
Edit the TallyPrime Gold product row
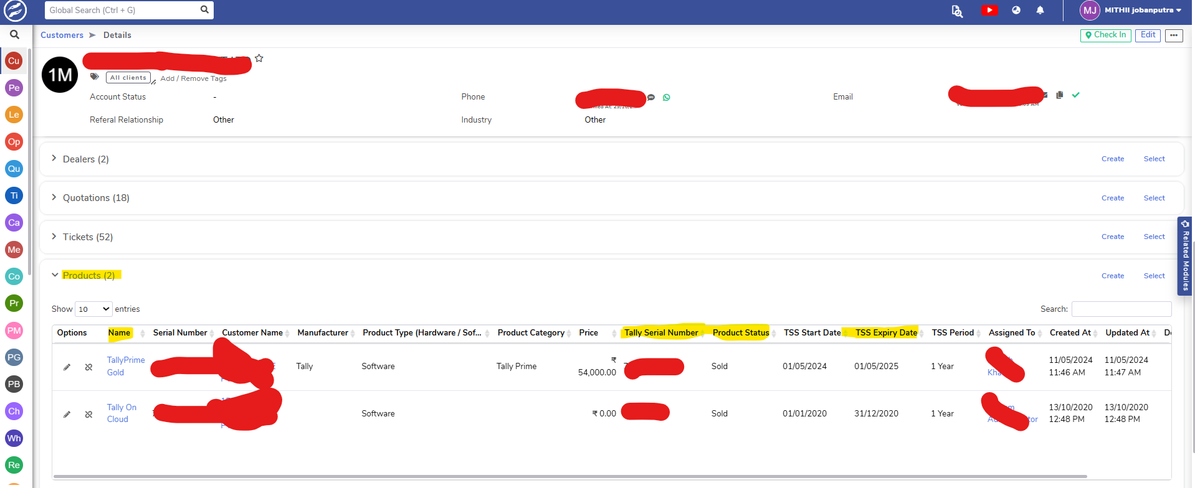click(x=67, y=367)
